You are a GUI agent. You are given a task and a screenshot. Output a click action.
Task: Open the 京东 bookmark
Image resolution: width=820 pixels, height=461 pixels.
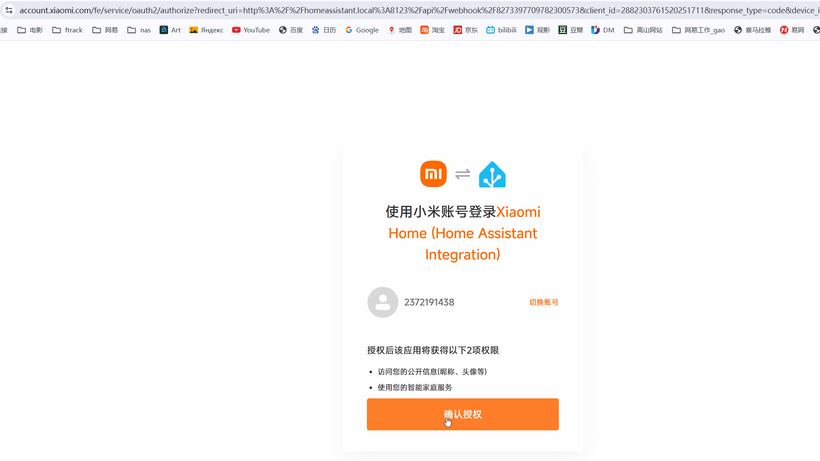coord(465,30)
